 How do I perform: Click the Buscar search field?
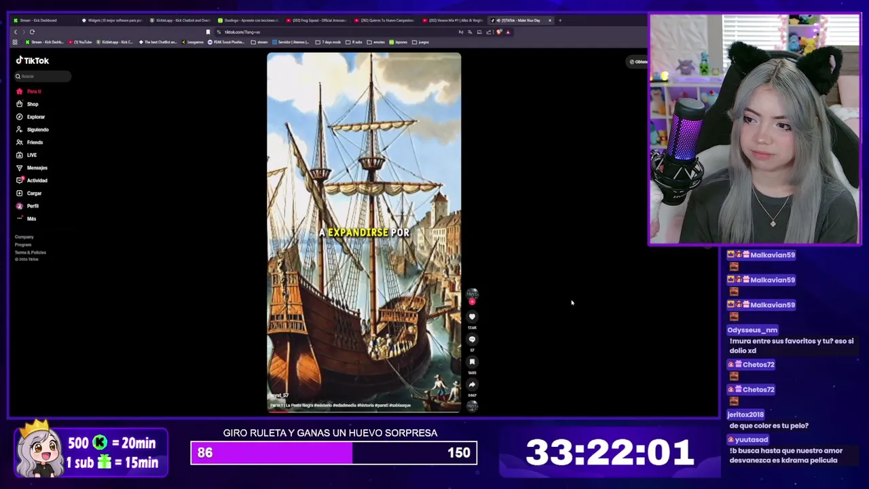click(43, 76)
